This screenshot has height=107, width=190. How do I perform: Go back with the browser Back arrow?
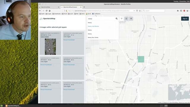point(40,11)
